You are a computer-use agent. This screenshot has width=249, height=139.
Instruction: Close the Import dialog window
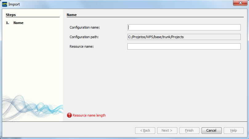point(239,3)
